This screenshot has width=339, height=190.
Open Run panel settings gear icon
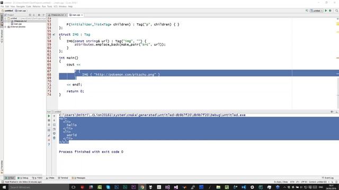pos(332,112)
